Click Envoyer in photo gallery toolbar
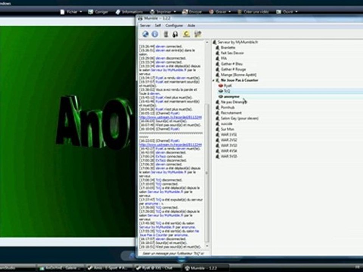Viewport: 363px width, 272px height. 192,12
